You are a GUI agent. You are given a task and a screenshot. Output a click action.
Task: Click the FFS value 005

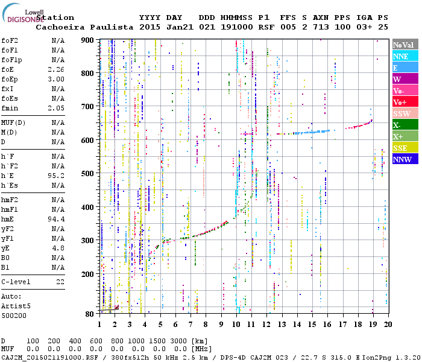288,27
